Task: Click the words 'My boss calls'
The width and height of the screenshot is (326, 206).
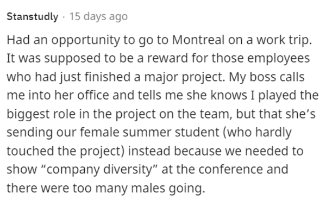Action: pos(267,77)
